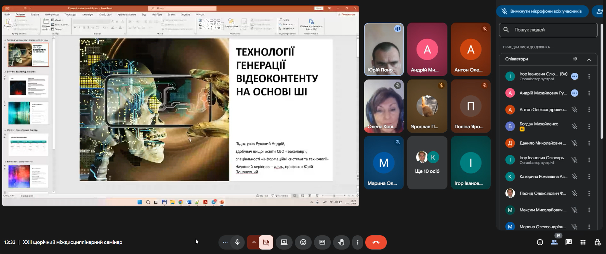
Task: Open the Вставка ribbon tab in PowerPoint
Action: coord(35,15)
